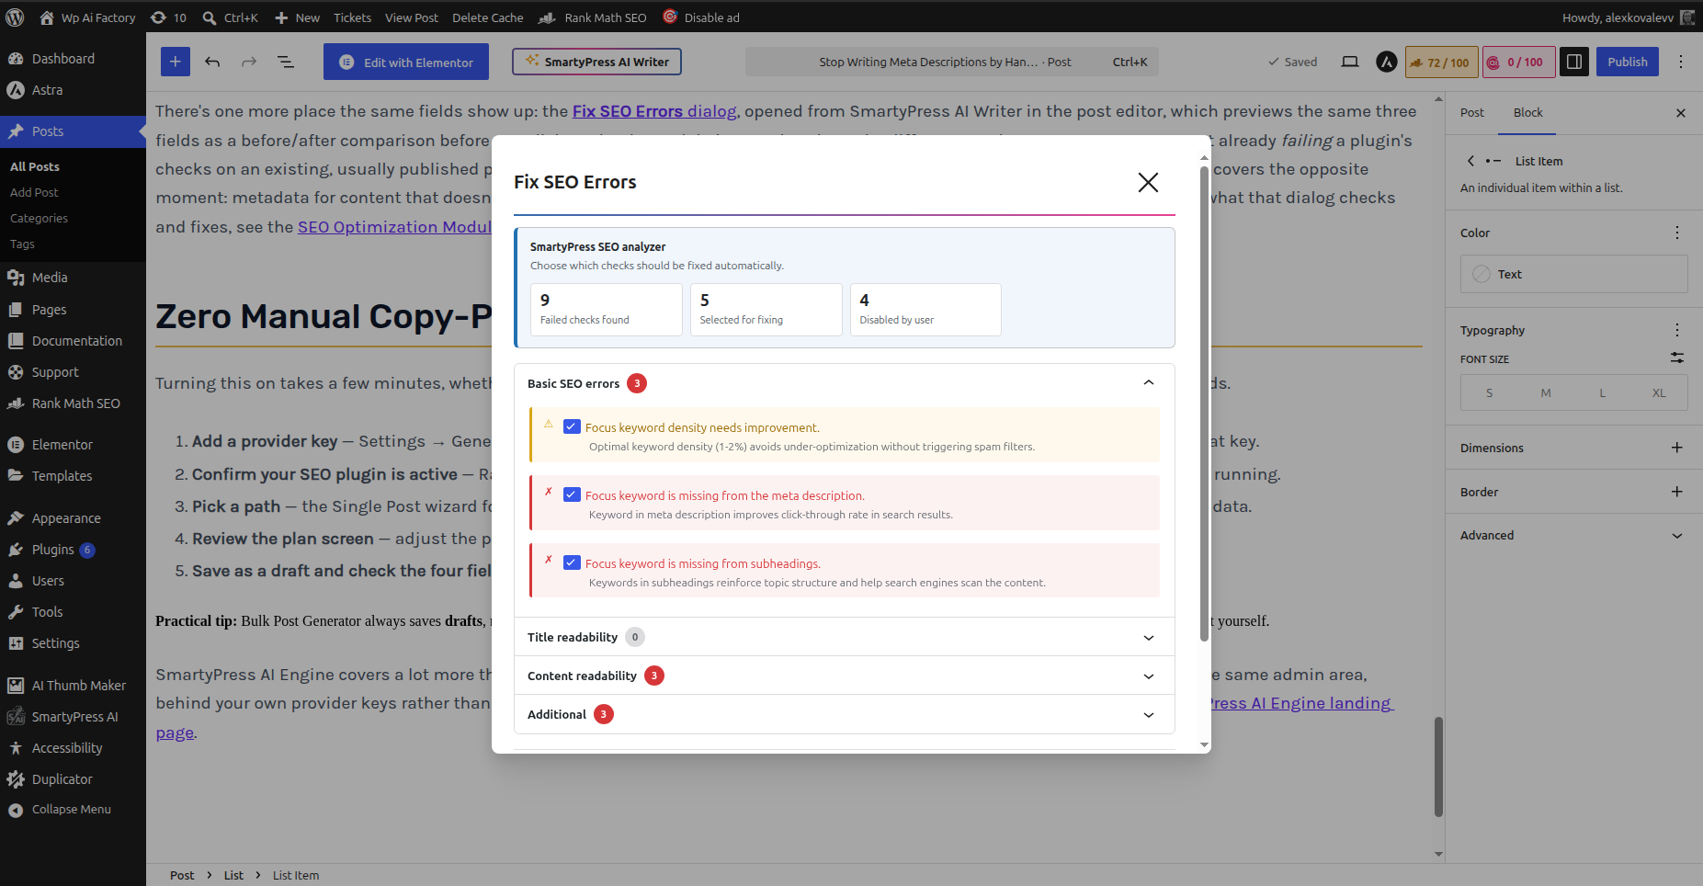The width and height of the screenshot is (1703, 886).
Task: Close the block settings sidebar
Action: tap(1681, 113)
